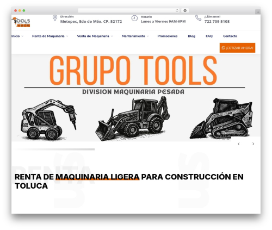Click the slider progress bar
272x230 pixels.
pyautogui.click(x=54, y=150)
